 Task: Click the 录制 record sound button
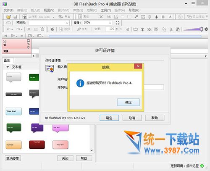coord(82,29)
